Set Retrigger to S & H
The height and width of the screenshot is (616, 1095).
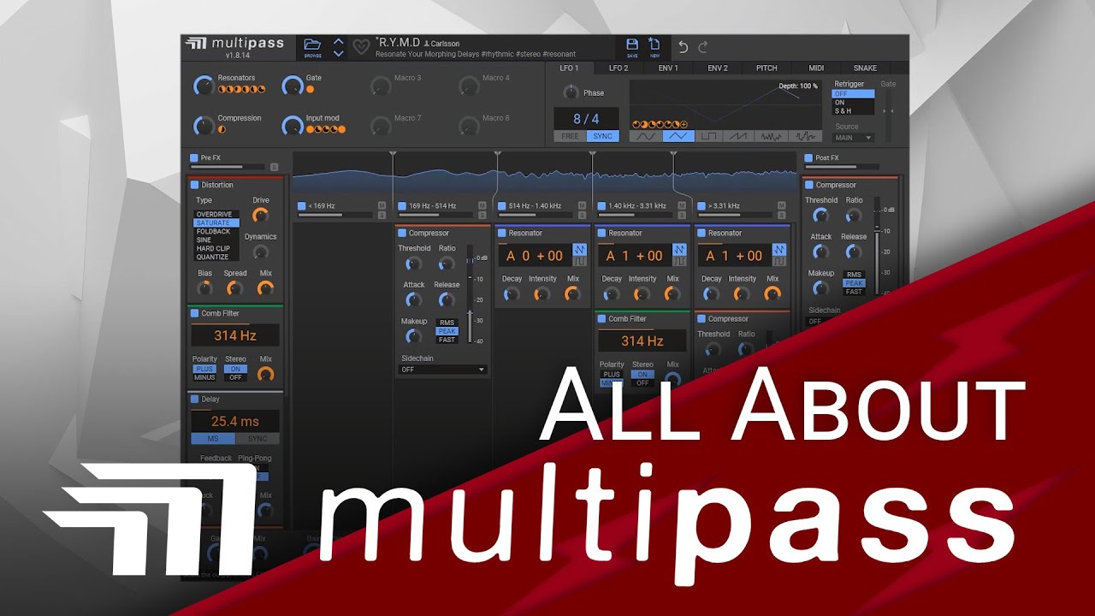click(854, 110)
